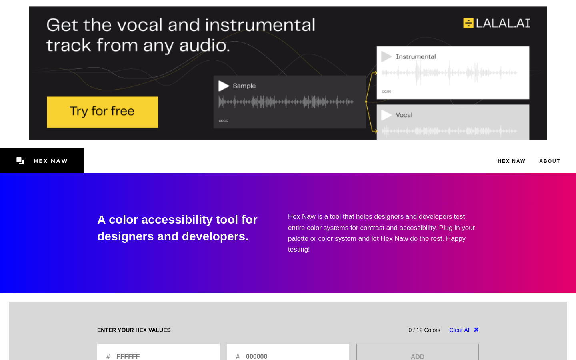The image size is (576, 360).
Task: Click the Hex Naw overlapping squares logo icon
Action: 20,161
